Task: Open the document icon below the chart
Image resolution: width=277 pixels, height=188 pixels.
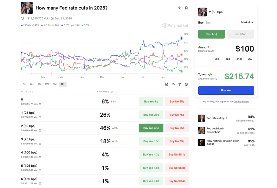Action: coord(167,84)
